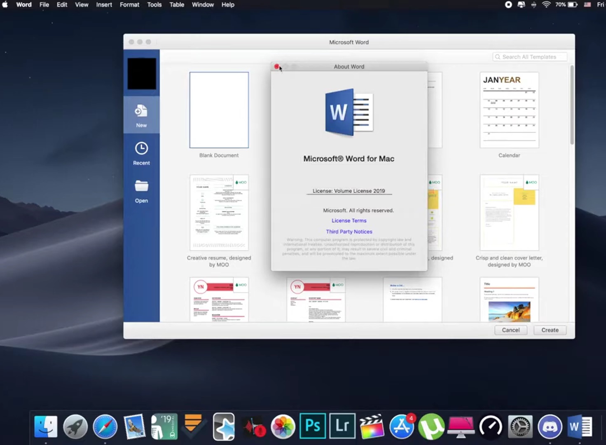Open App Store with badge 4
This screenshot has height=445, width=606.
[x=402, y=426]
